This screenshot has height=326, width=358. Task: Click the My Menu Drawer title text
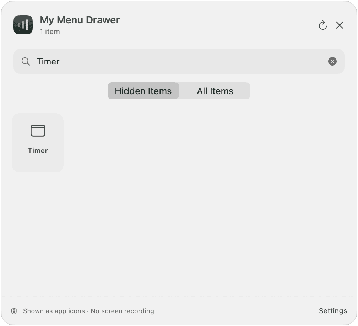(x=80, y=20)
